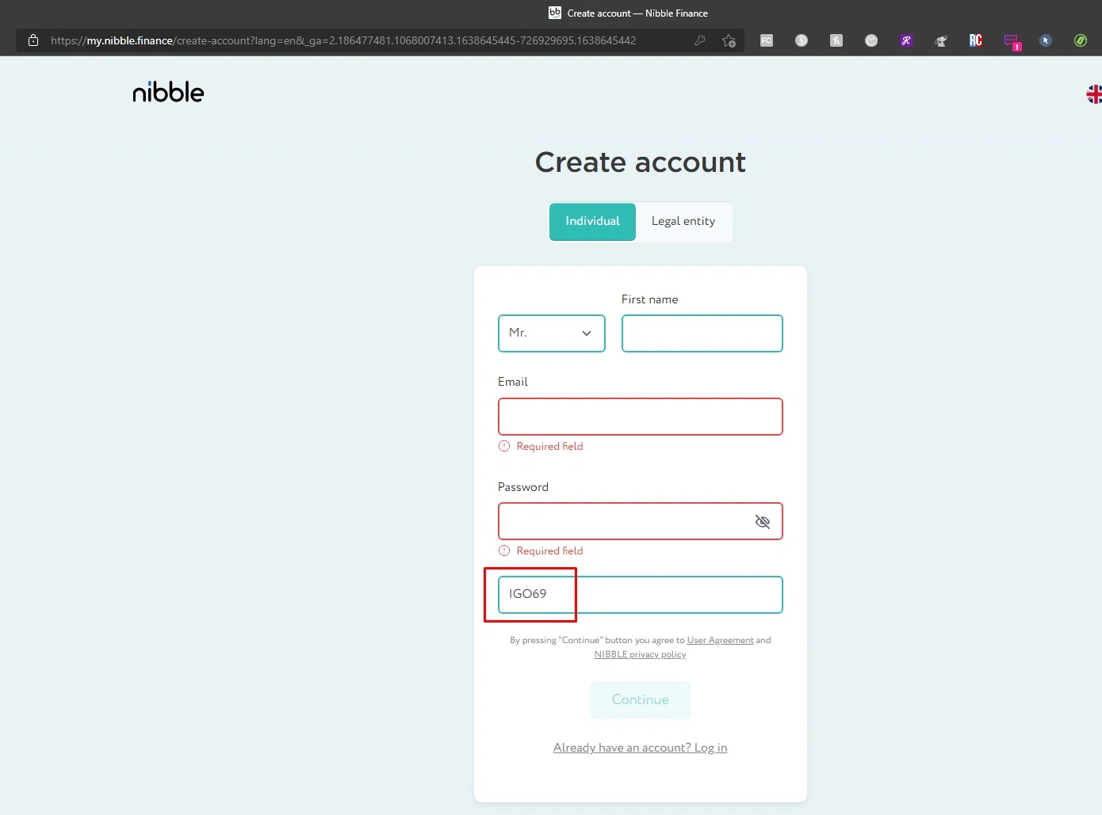1102x815 pixels.
Task: Click the Create account heading
Action: (x=641, y=162)
